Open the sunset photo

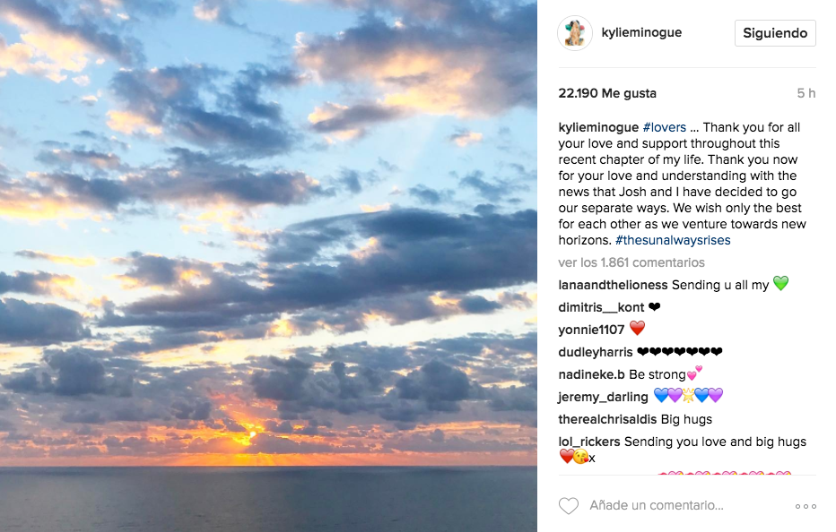coord(268,266)
